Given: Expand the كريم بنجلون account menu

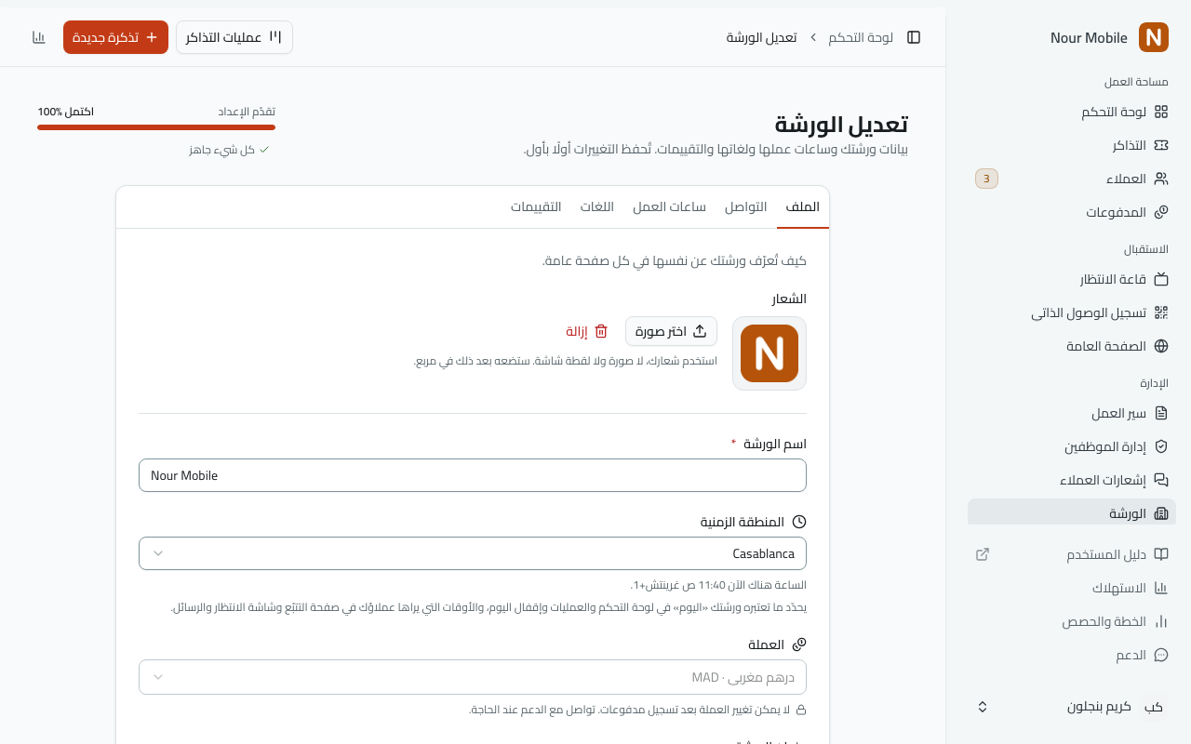Looking at the screenshot, I should click(1072, 707).
